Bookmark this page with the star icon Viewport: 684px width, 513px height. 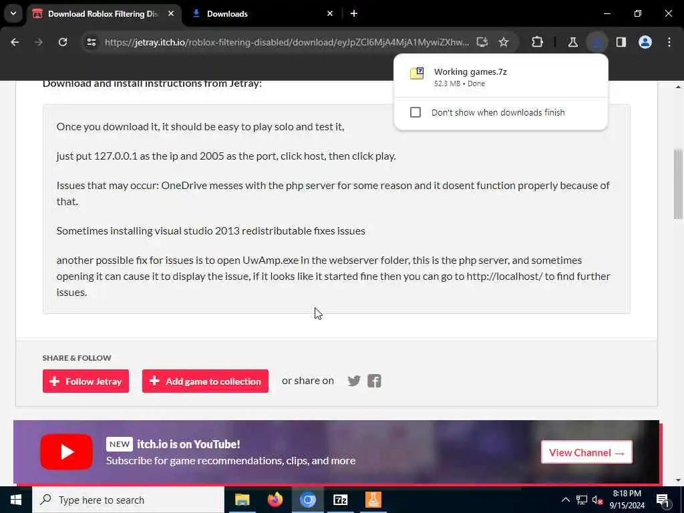(504, 42)
